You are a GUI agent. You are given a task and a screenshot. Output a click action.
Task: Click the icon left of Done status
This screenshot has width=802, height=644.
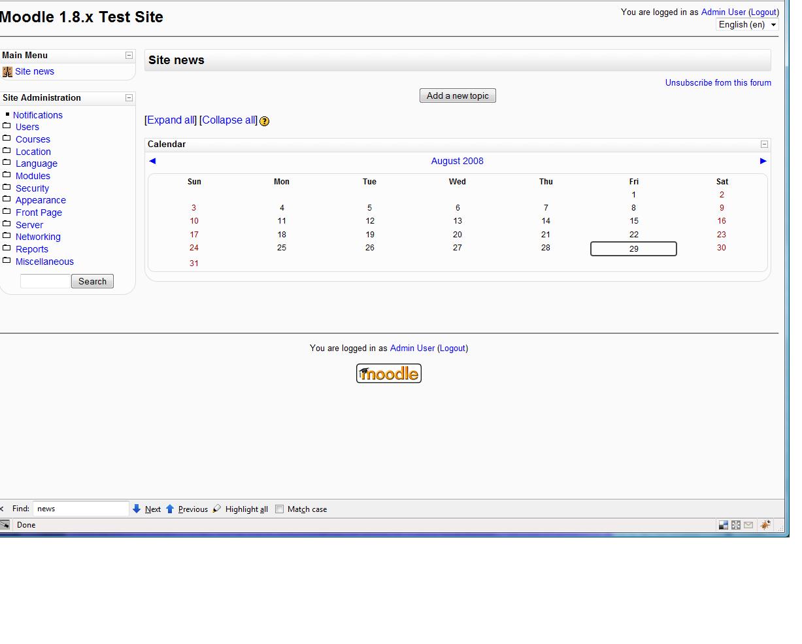click(x=5, y=524)
